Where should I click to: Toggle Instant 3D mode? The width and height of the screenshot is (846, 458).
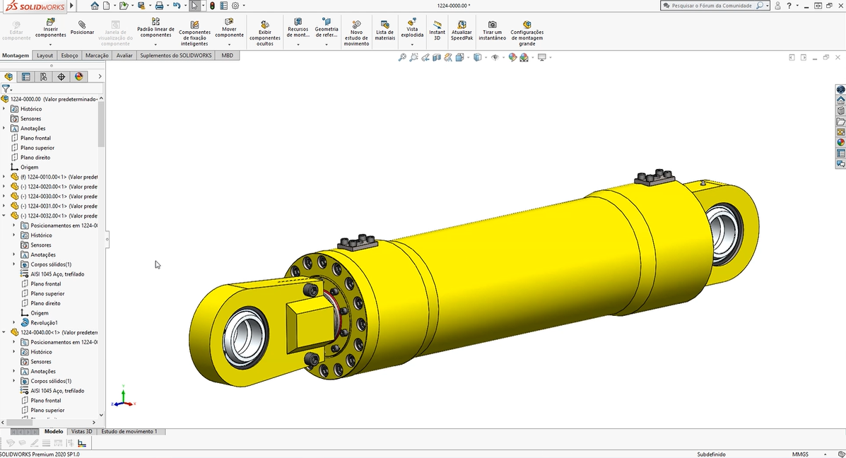pos(437,28)
